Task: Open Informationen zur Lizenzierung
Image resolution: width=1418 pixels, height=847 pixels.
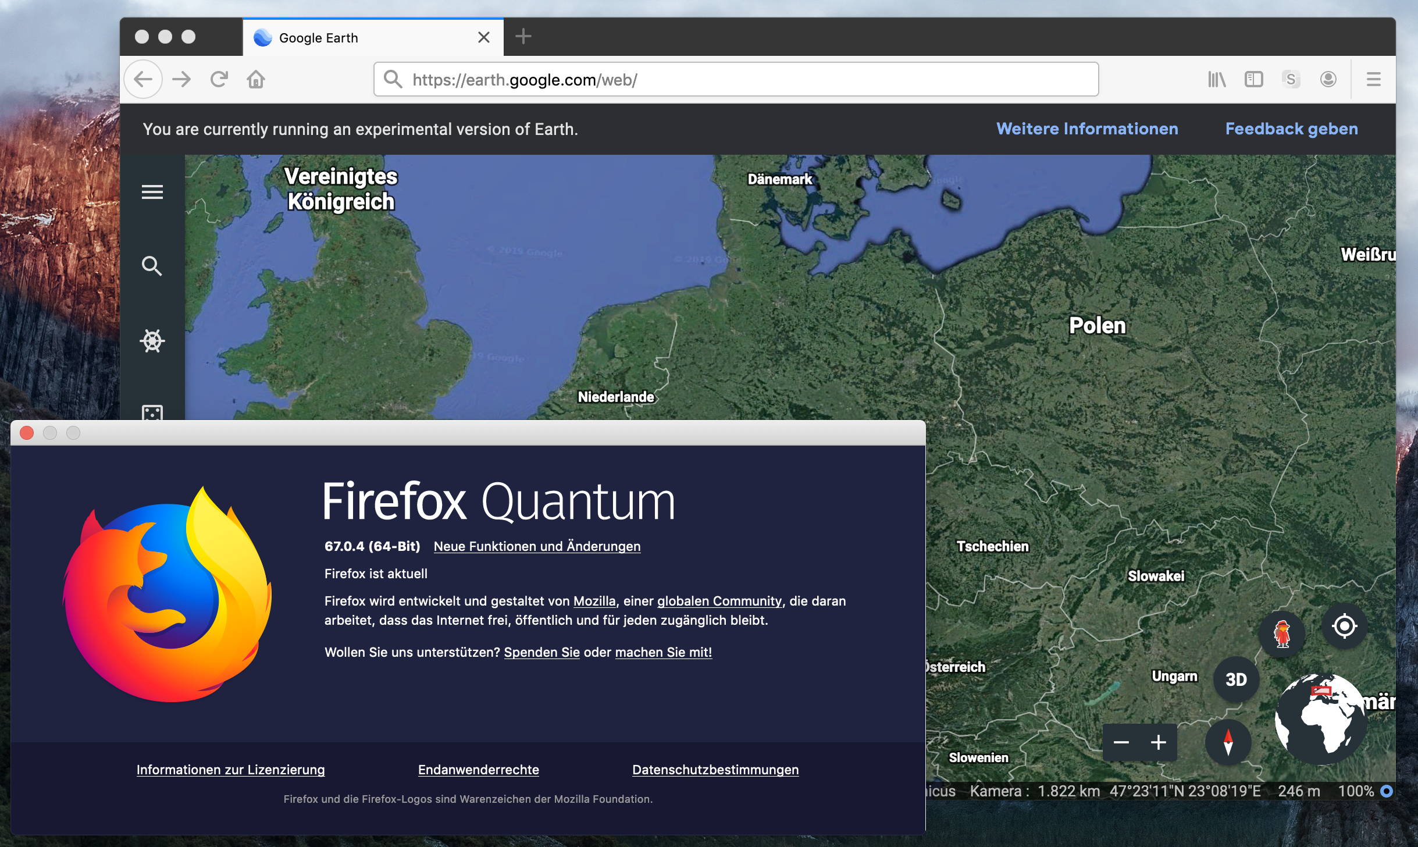Action: (230, 770)
